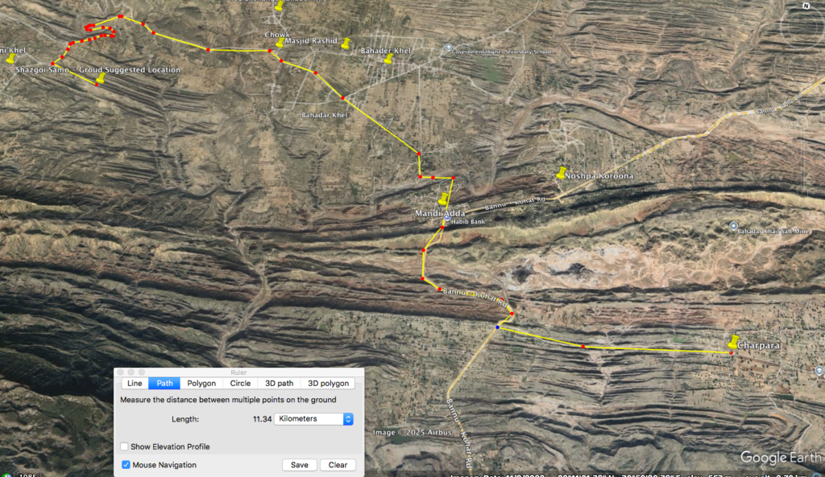Click the pin directly beneath the Chowk label

pyautogui.click(x=280, y=43)
